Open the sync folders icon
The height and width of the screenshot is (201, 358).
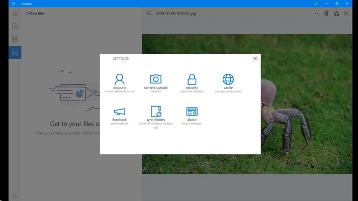tap(156, 112)
